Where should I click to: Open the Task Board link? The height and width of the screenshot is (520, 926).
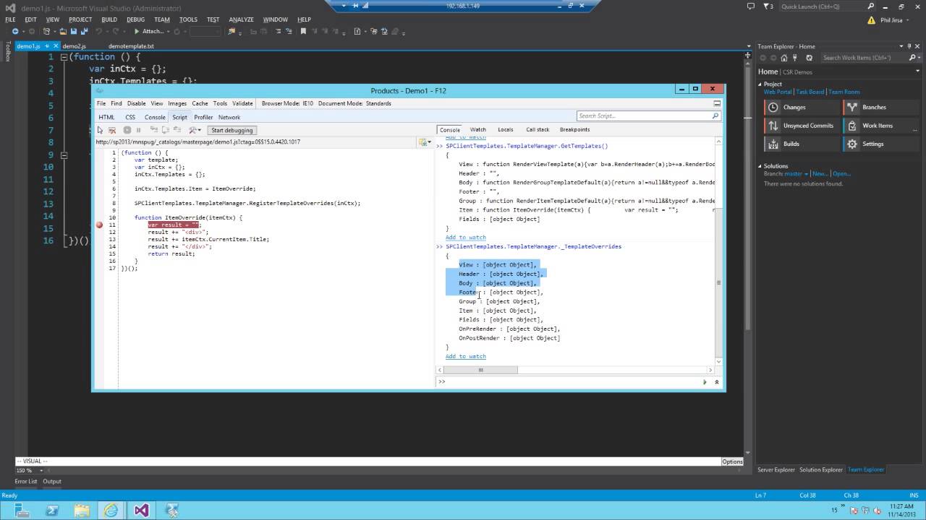pos(810,92)
